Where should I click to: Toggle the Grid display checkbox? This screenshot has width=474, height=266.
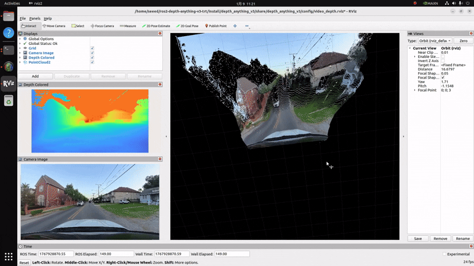point(92,48)
